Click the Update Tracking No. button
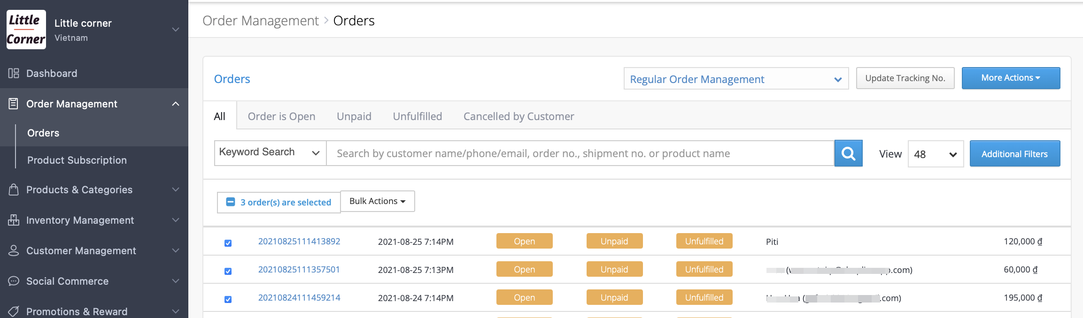Viewport: 1083px width, 318px height. click(x=905, y=78)
